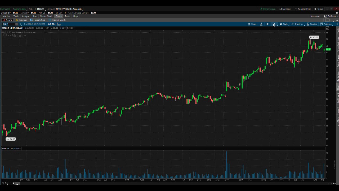This screenshot has height=191, width=339.
Task: Click the symbol link clip icon
Action: (20, 24)
